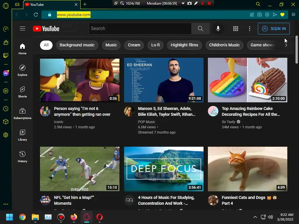
Task: Open 'Person saying I'm not 6 anymore' title
Action: coord(82,111)
